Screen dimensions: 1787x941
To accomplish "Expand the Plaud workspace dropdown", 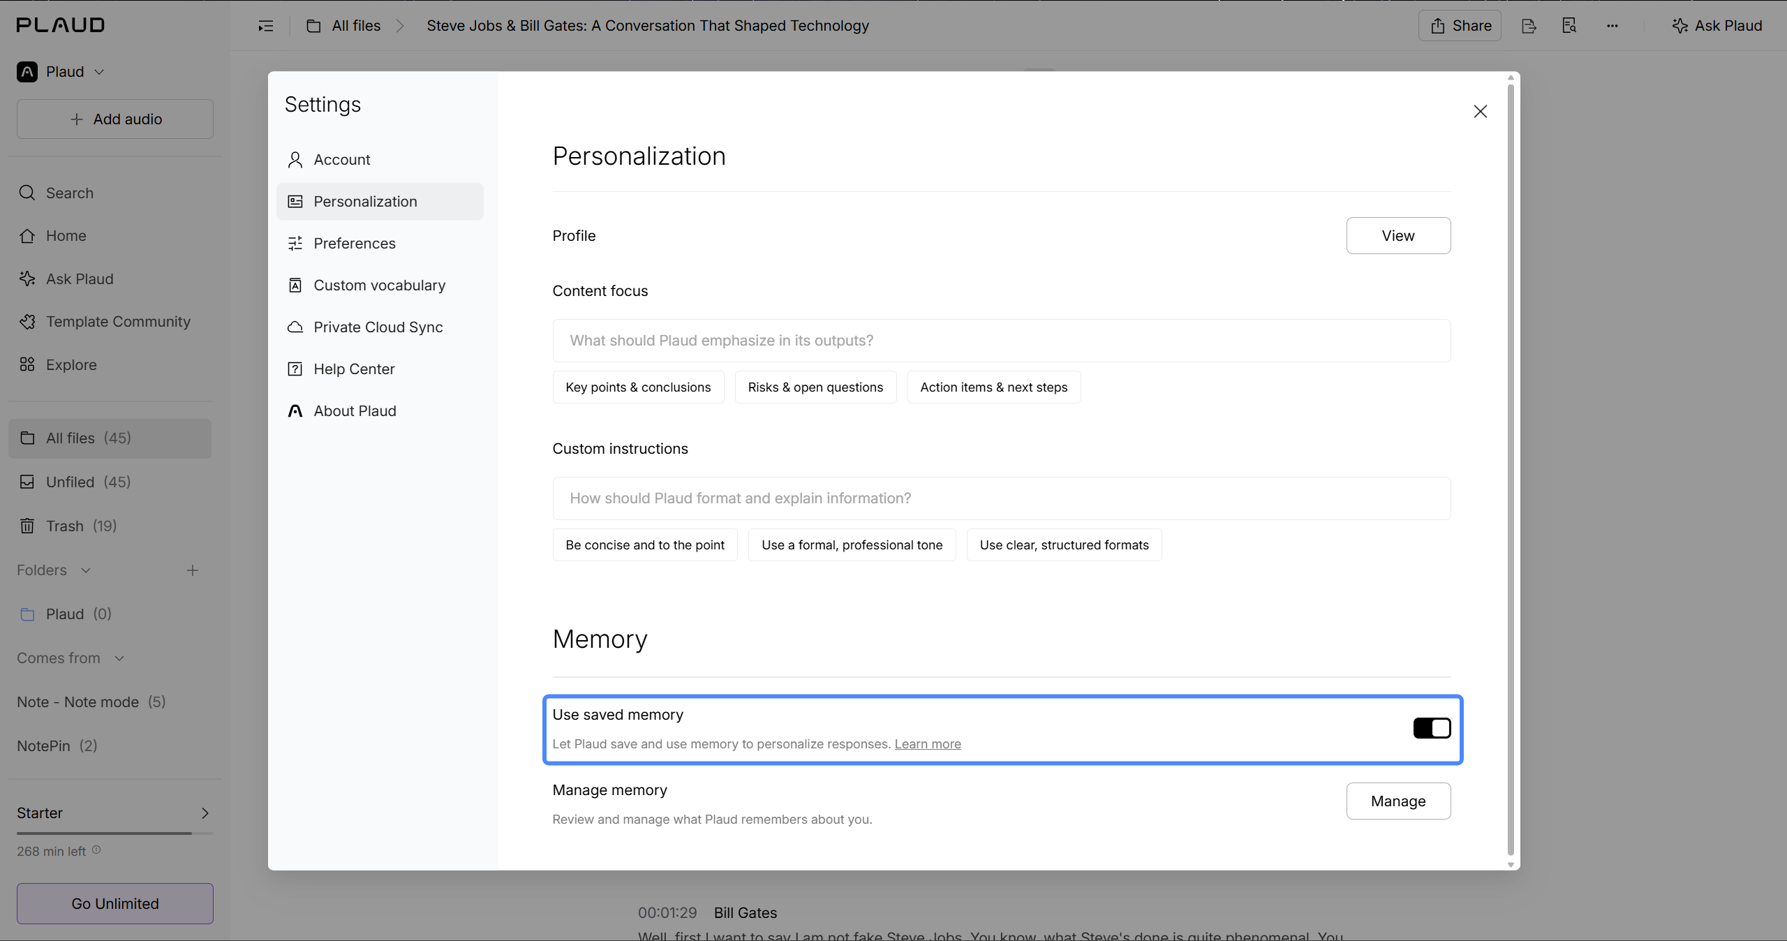I will pos(99,72).
